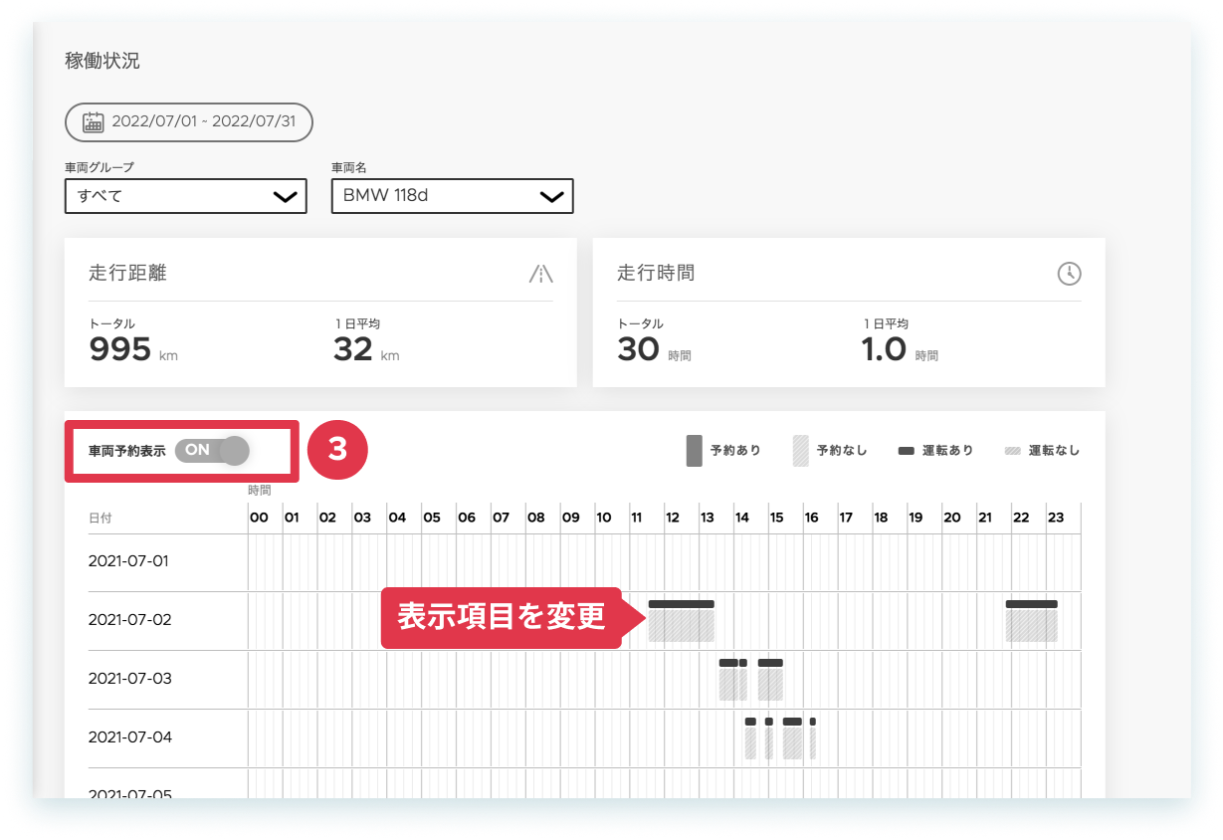Click the hour 12 column header
Screen dimensions: 1223x840
(673, 518)
